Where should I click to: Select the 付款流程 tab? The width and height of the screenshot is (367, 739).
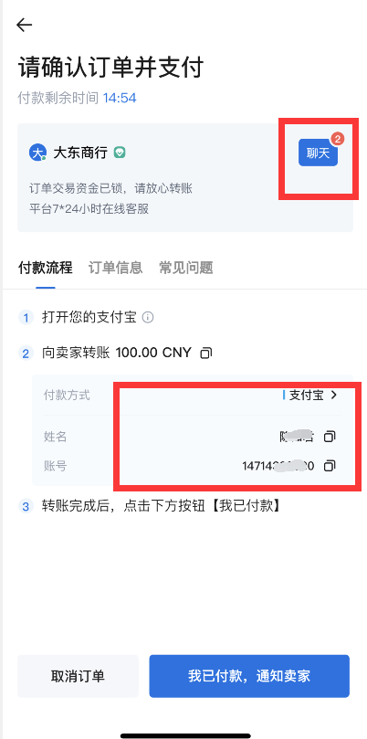pos(46,268)
